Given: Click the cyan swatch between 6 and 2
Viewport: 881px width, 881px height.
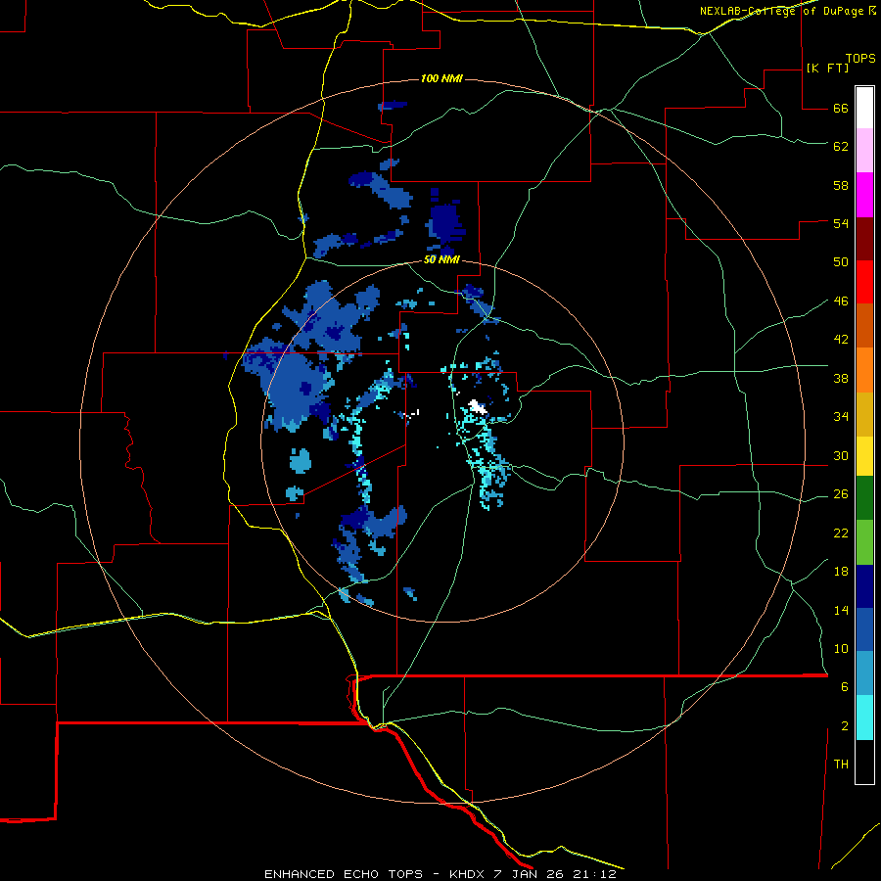Looking at the screenshot, I should pyautogui.click(x=864, y=718).
